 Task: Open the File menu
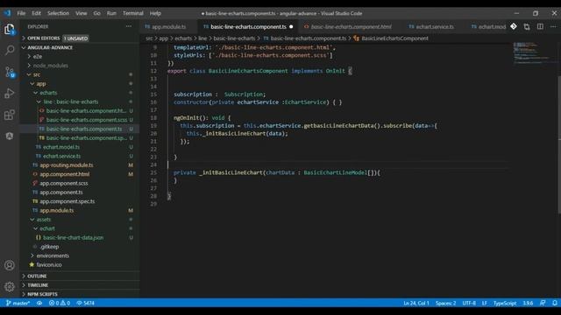(x=21, y=13)
